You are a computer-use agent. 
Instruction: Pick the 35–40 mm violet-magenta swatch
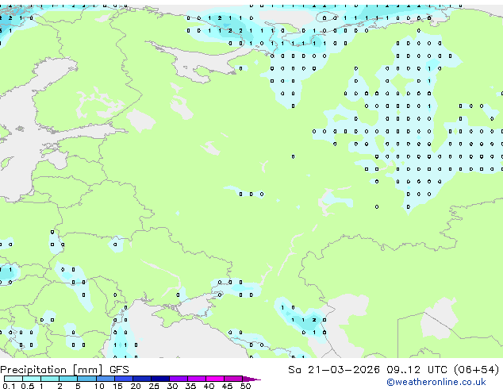tap(197, 379)
